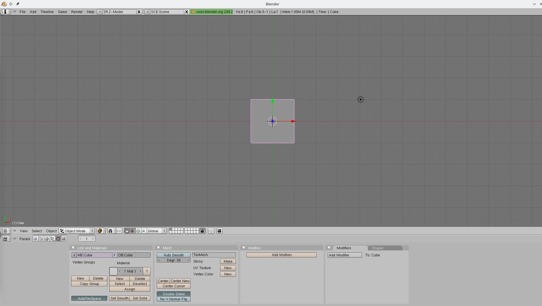Click the TexMesh input field
542x306 pixels.
[214, 255]
